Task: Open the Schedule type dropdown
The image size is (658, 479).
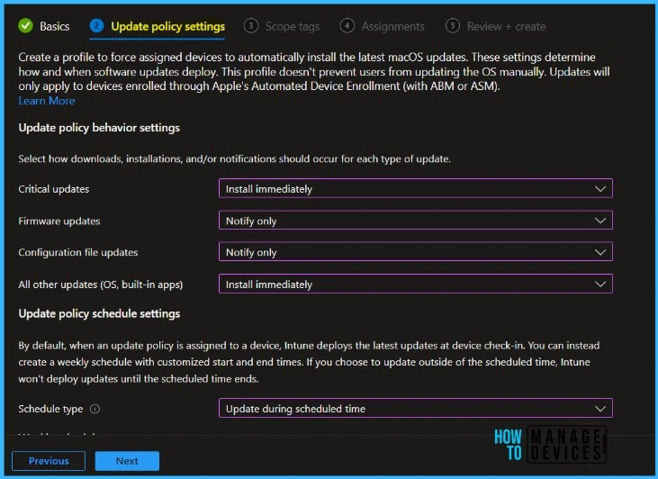Action: [x=416, y=408]
